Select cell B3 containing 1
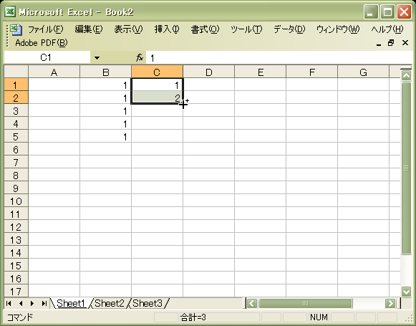 105,111
